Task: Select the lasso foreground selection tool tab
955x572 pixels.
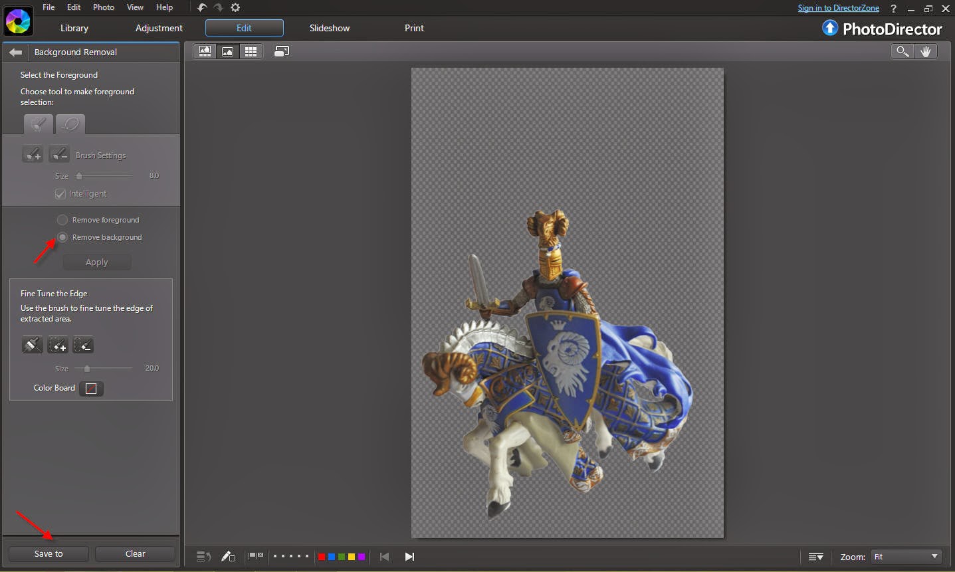Action: pyautogui.click(x=70, y=124)
